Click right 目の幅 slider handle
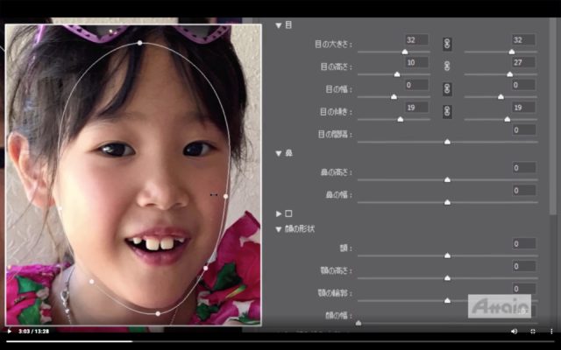This screenshot has height=350, width=561. pyautogui.click(x=501, y=97)
